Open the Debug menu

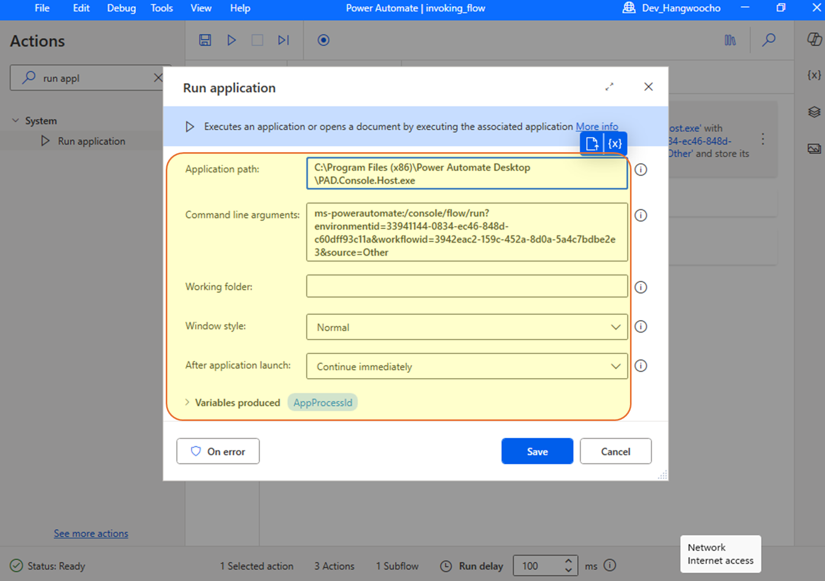121,8
